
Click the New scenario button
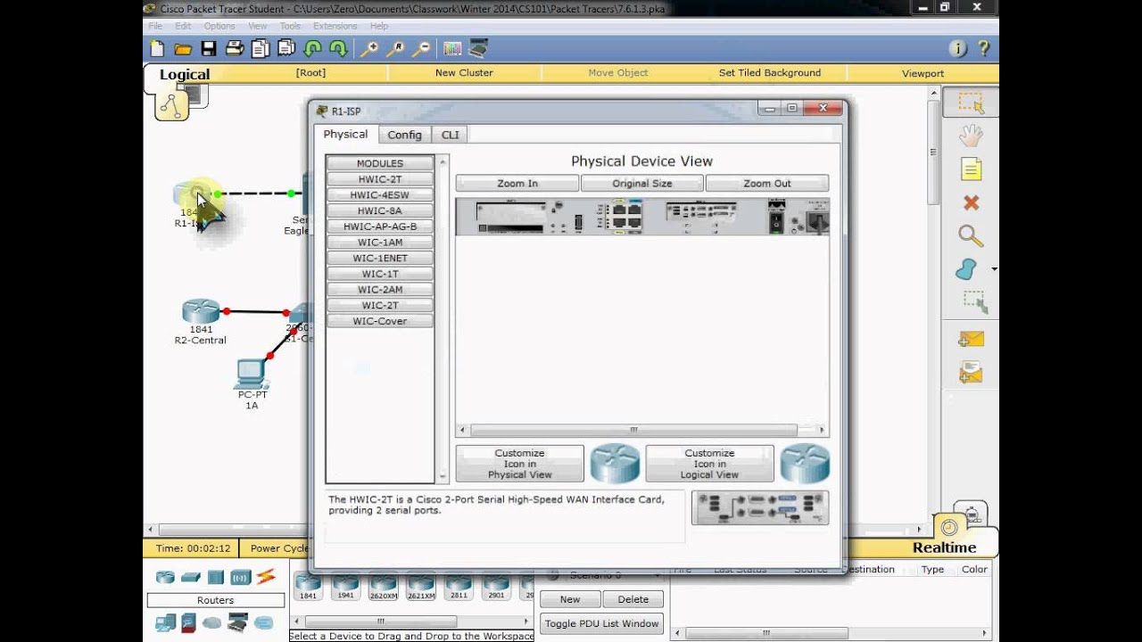pos(570,599)
